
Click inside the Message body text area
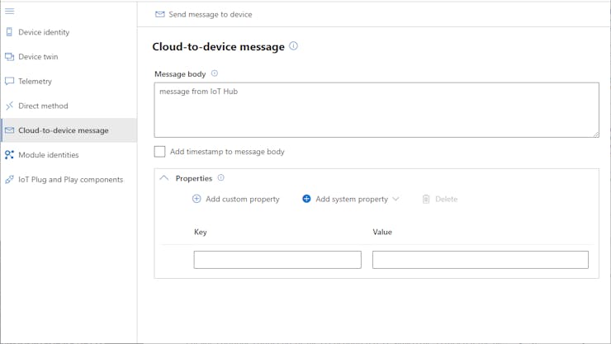pos(376,110)
